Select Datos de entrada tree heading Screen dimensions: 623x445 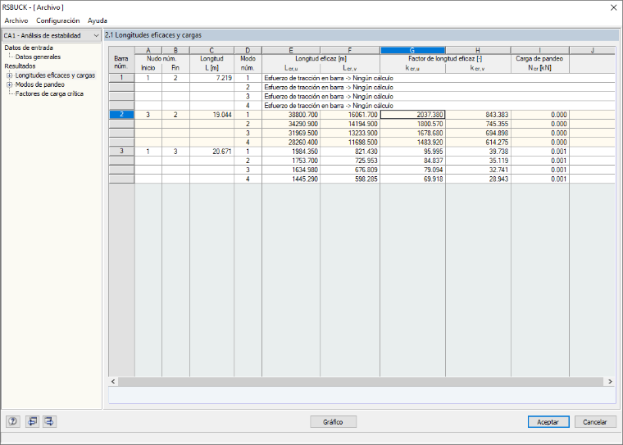(x=29, y=48)
